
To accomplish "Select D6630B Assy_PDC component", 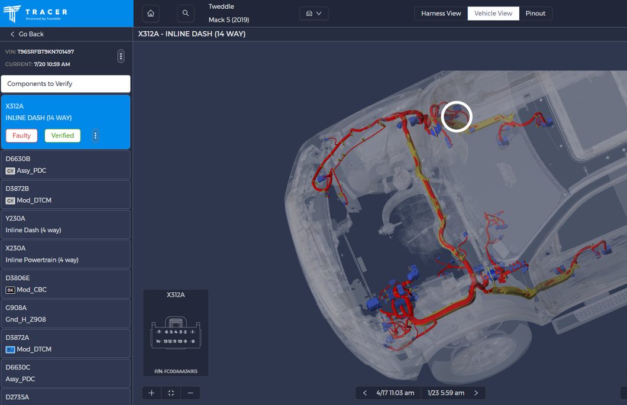I will click(66, 165).
